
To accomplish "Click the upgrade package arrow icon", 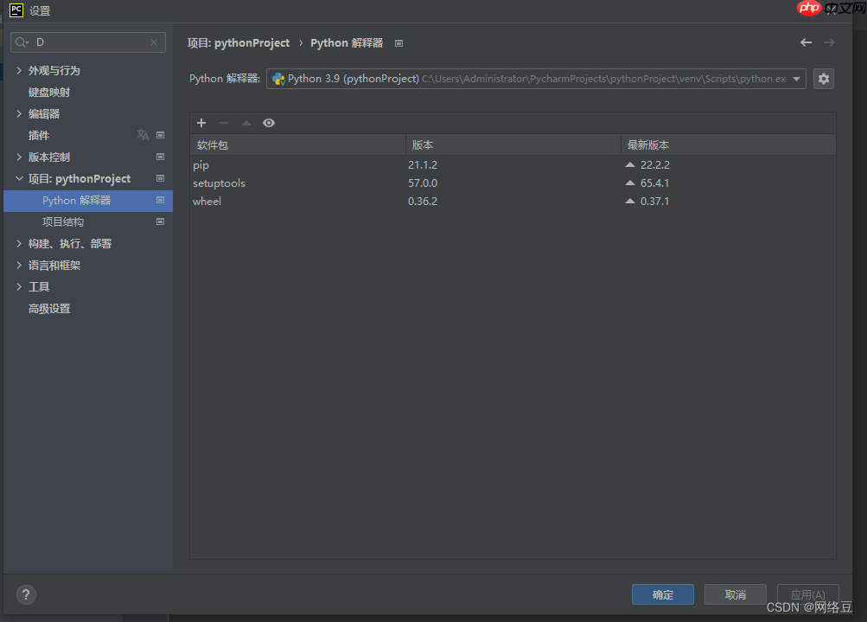I will [x=246, y=123].
